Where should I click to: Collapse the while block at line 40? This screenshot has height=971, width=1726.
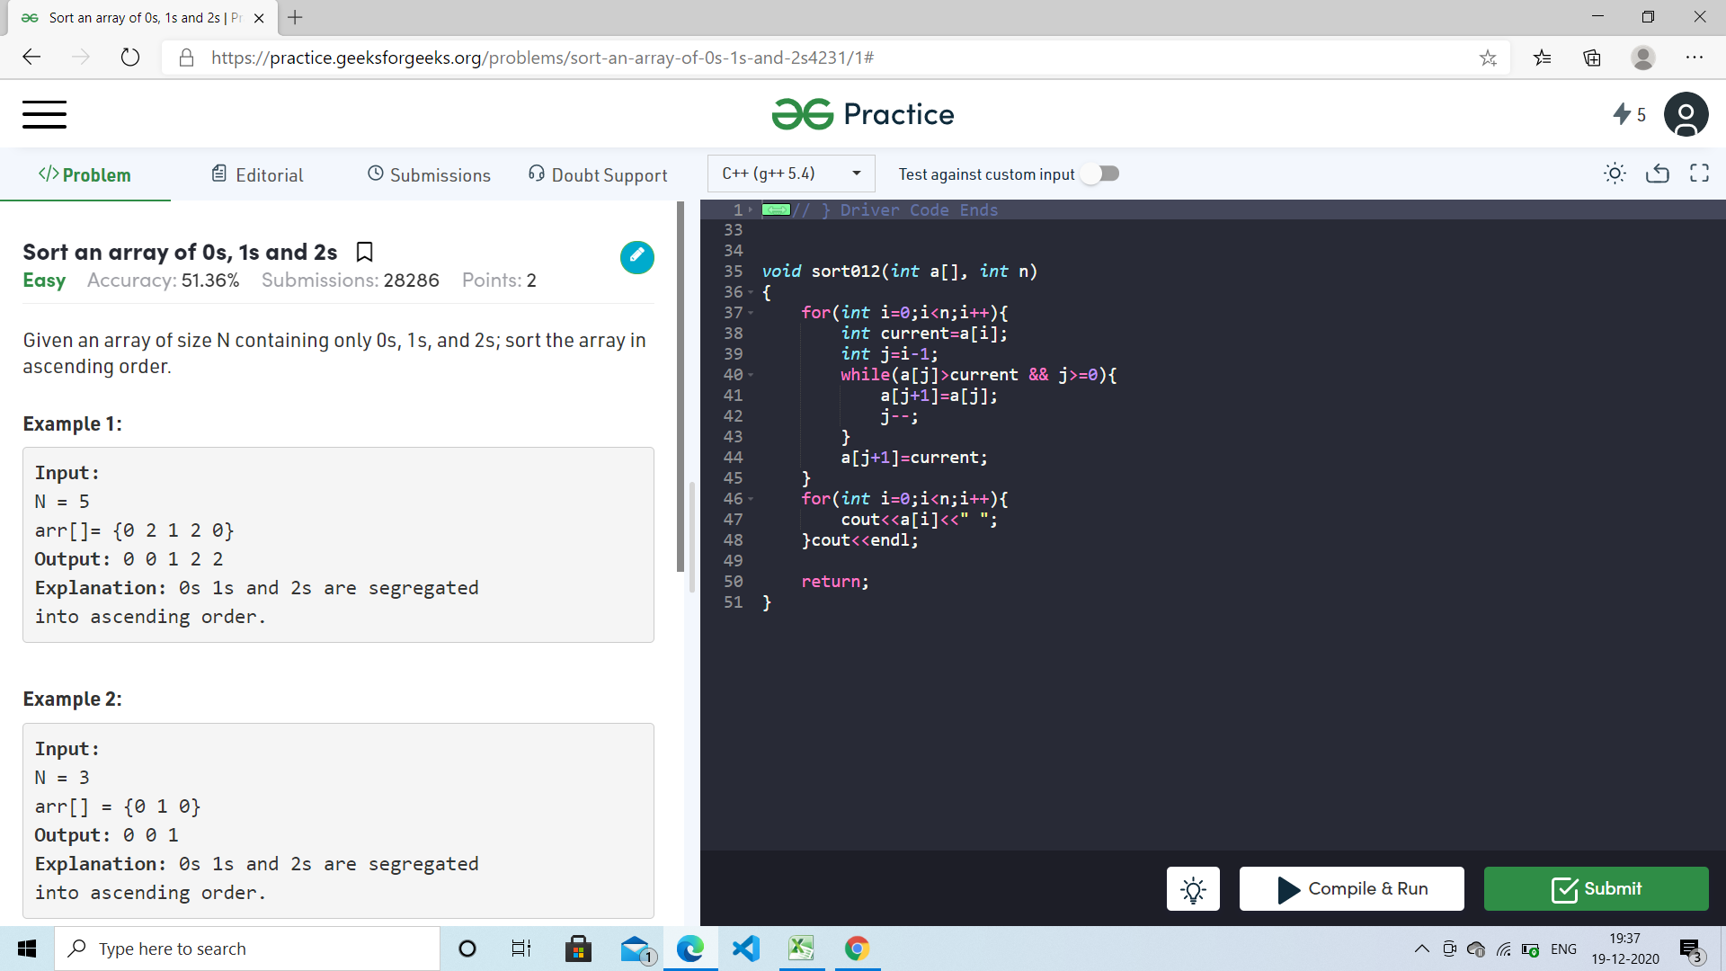[751, 375]
